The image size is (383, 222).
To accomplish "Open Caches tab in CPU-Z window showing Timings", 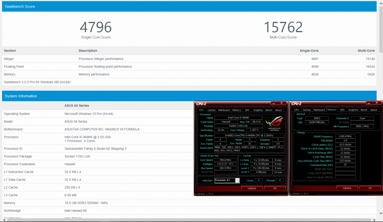I will 307,110.
